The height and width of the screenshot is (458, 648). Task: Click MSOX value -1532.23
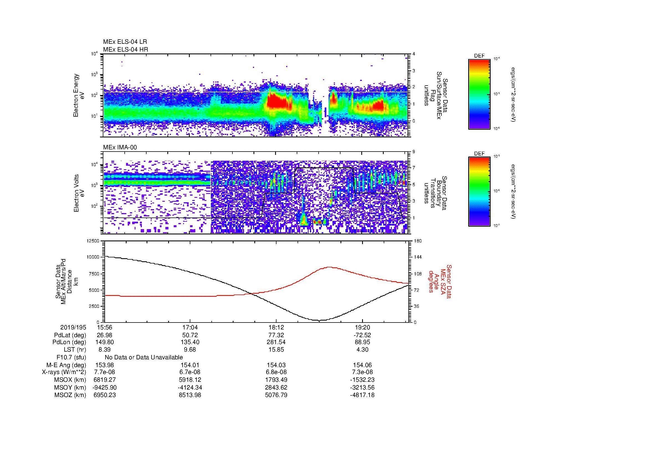(362, 380)
